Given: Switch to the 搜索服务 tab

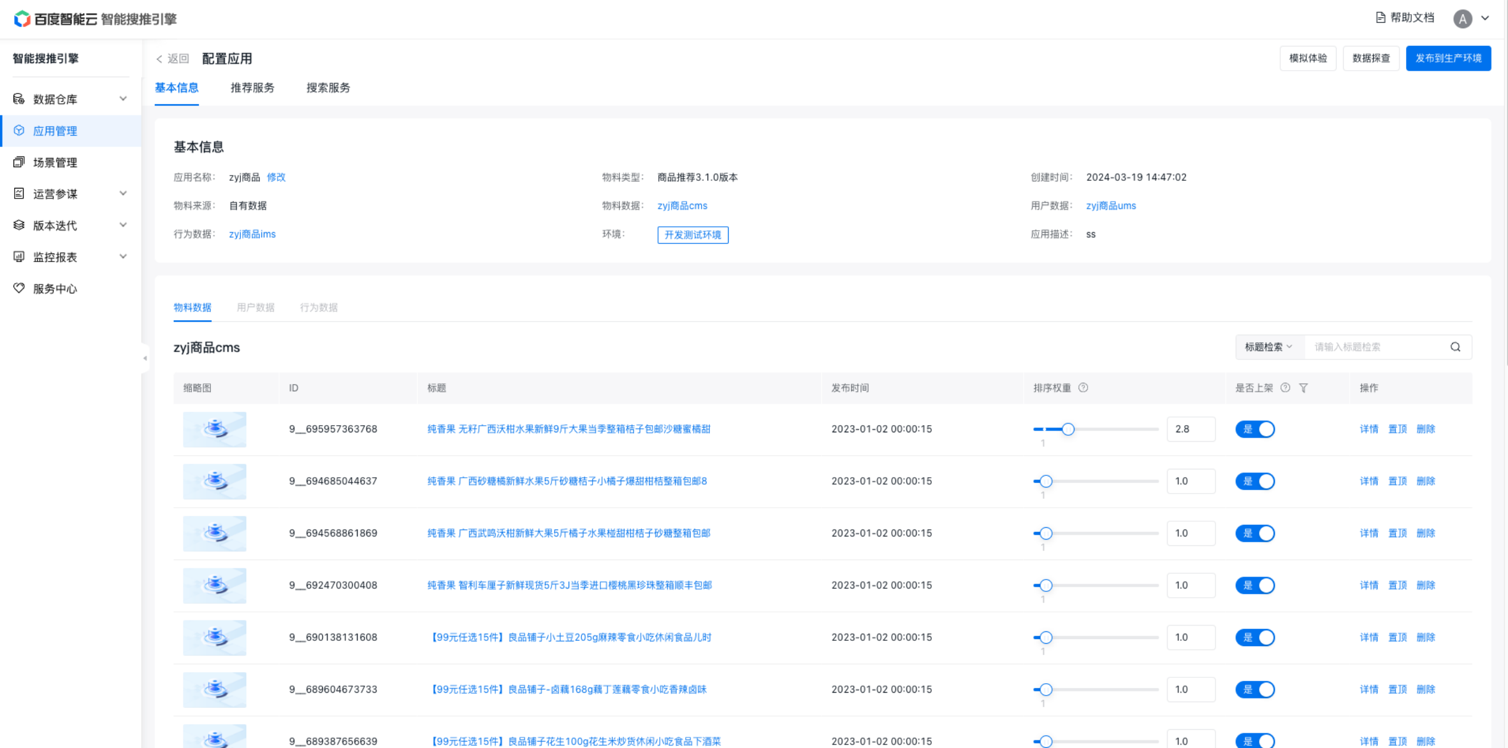Looking at the screenshot, I should [328, 88].
